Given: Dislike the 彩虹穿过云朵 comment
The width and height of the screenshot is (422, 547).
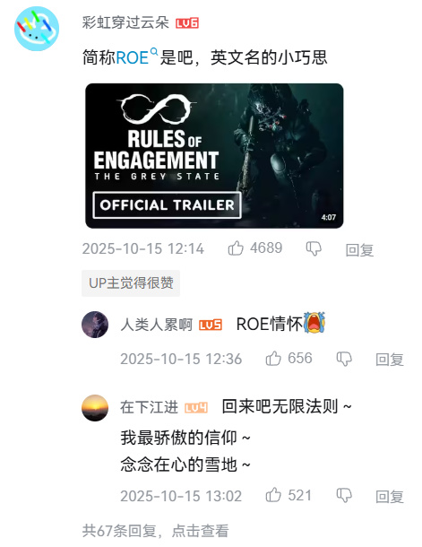Looking at the screenshot, I should pos(314,248).
